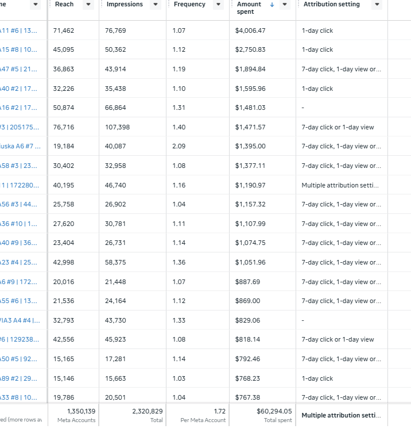The image size is (411, 429).
Task: Open the campaign link starting with 3 | 205175
Action: tap(20, 127)
